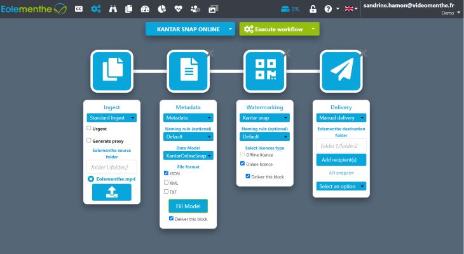
Task: Open the sandrine.hamon user account menu
Action: coord(411,9)
